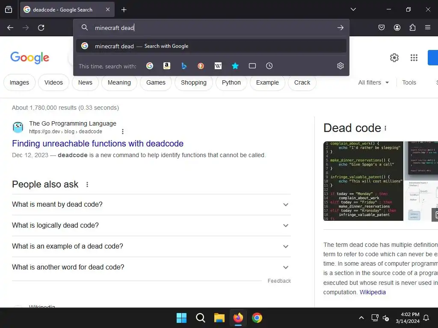
Task: Open Firefox account icon
Action: pyautogui.click(x=397, y=27)
